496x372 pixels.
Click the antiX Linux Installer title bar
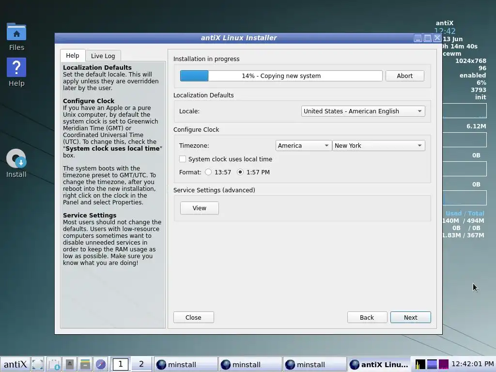tap(239, 38)
